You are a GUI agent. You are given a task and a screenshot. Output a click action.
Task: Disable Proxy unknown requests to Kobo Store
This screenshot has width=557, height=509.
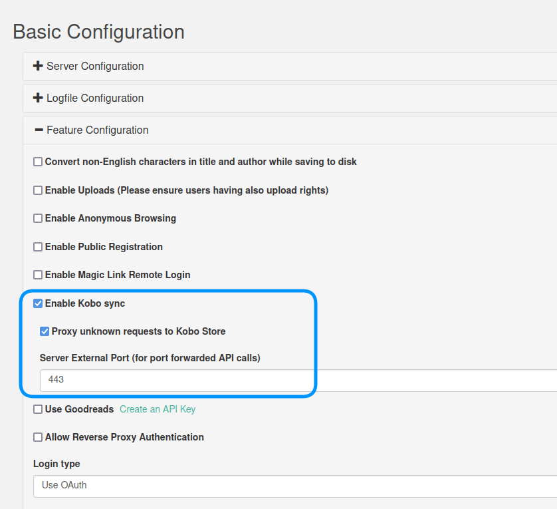(45, 331)
